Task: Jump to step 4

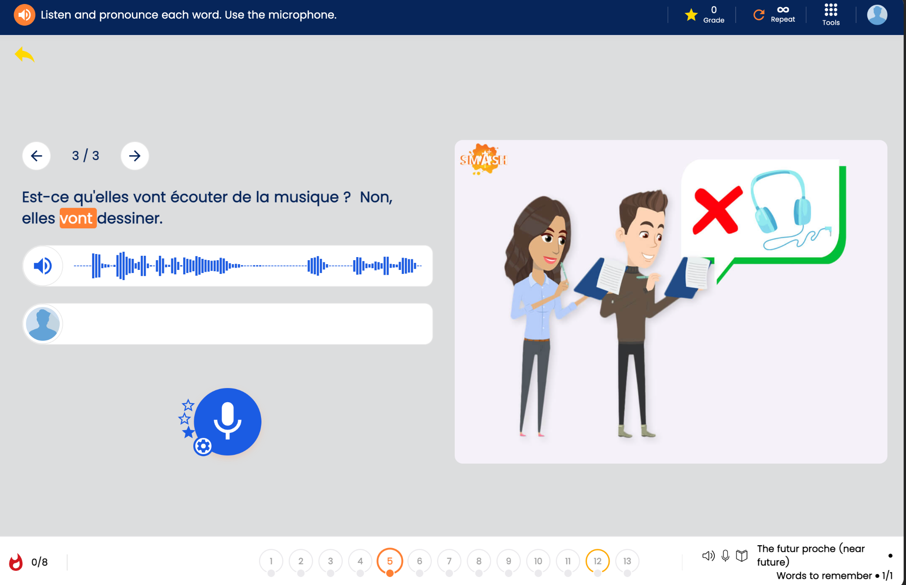Action: (x=360, y=561)
